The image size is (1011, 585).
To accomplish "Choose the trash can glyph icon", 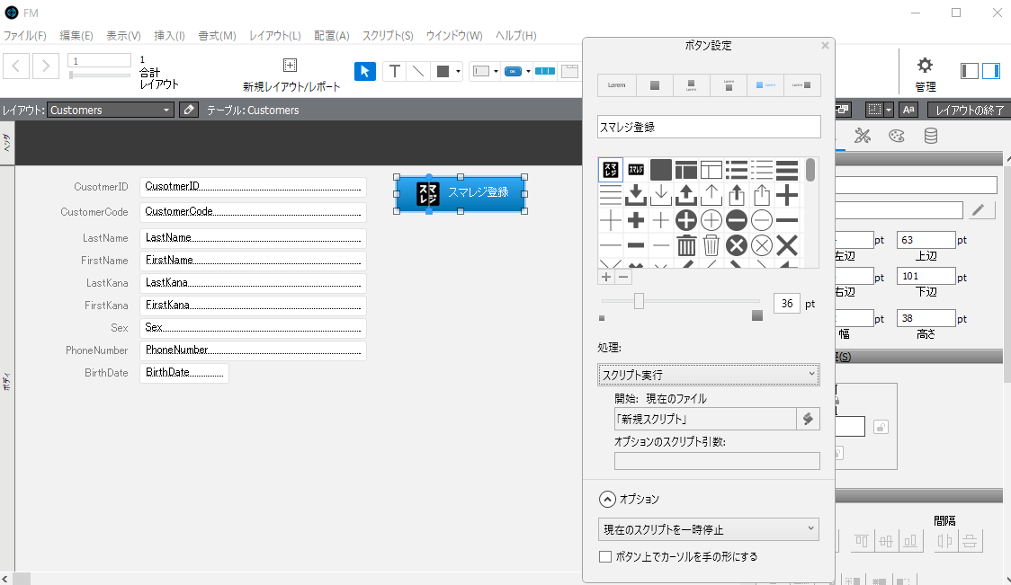I will [x=686, y=245].
